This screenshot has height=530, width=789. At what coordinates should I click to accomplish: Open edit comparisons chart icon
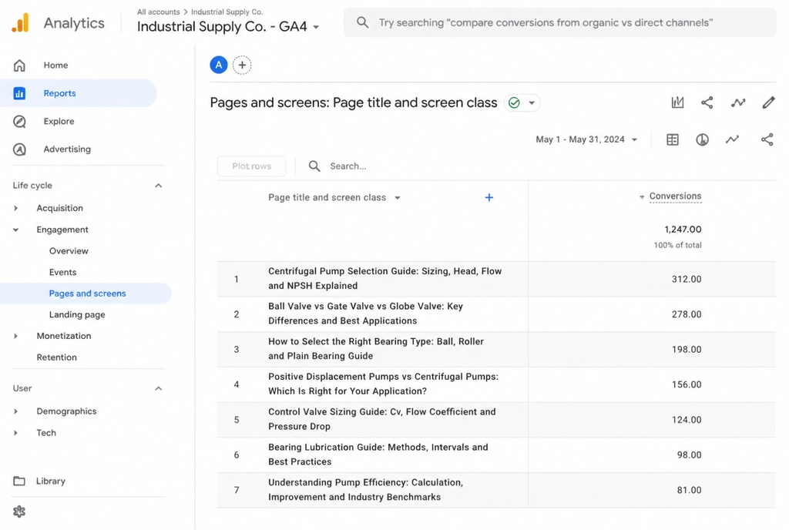click(677, 102)
